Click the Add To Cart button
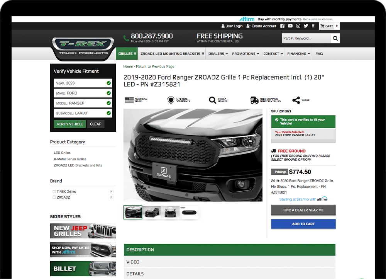Image resolution: width=386 pixels, height=279 pixels. [x=303, y=224]
